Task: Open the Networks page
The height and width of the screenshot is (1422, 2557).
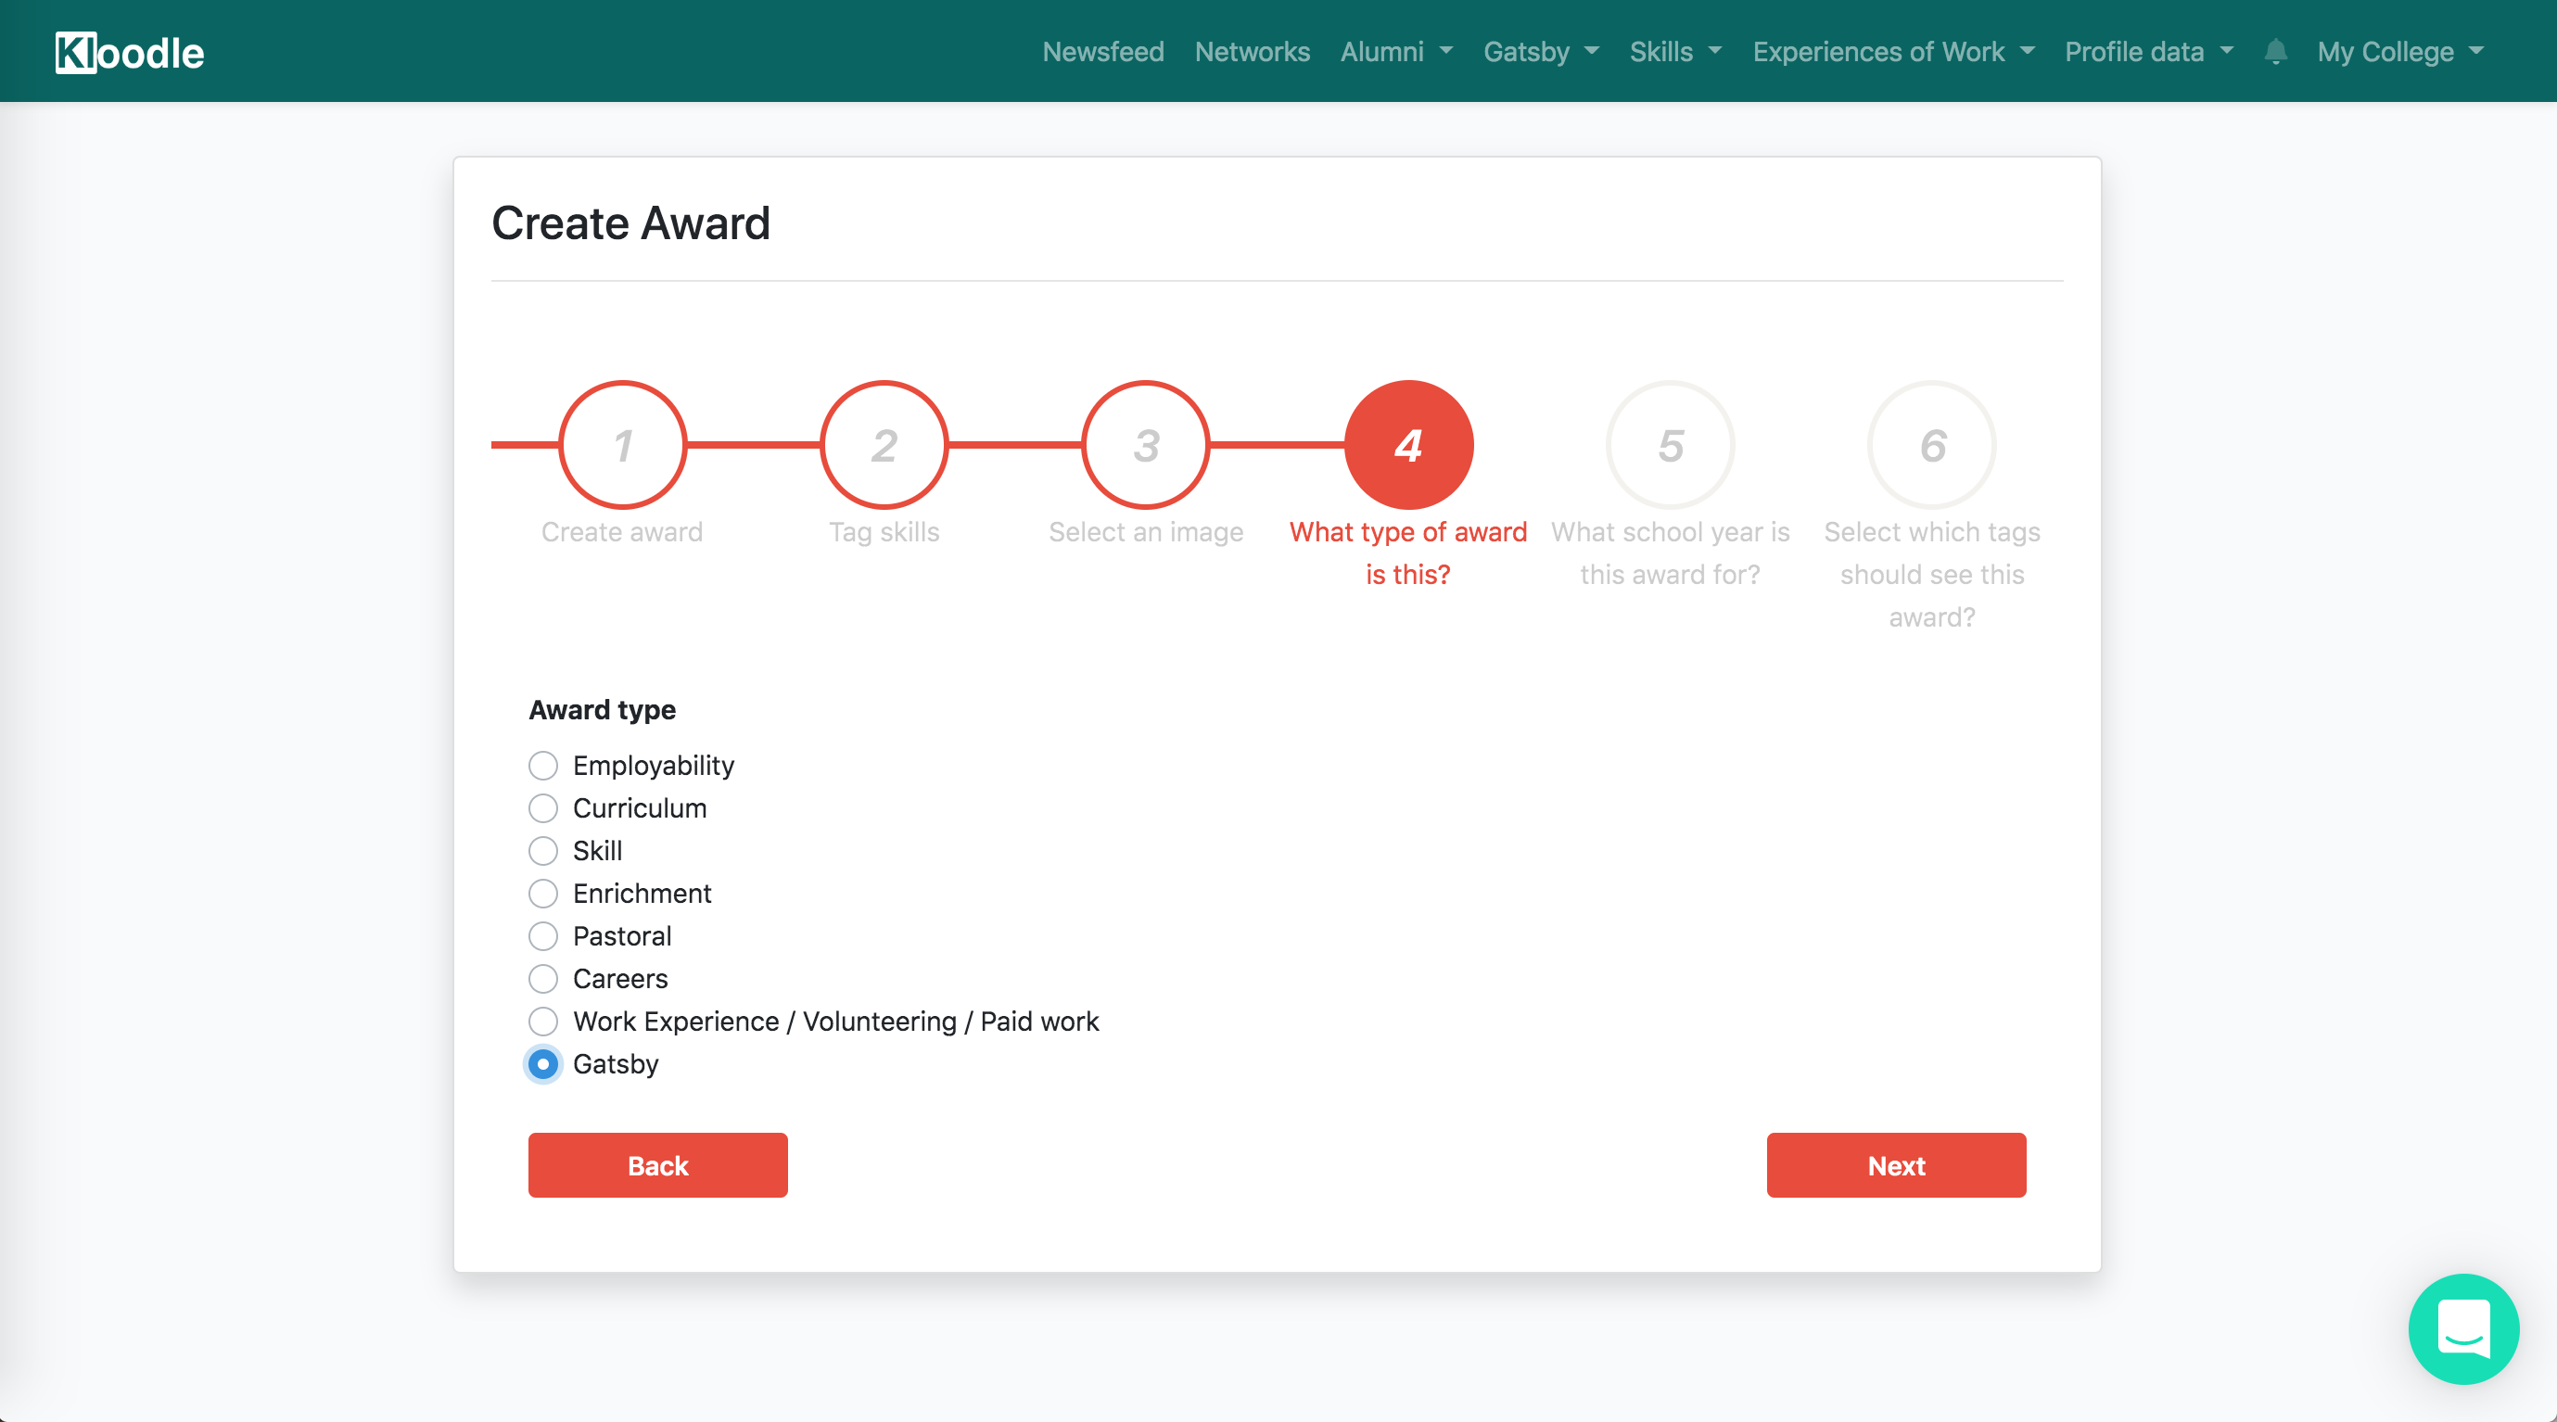Action: point(1252,52)
